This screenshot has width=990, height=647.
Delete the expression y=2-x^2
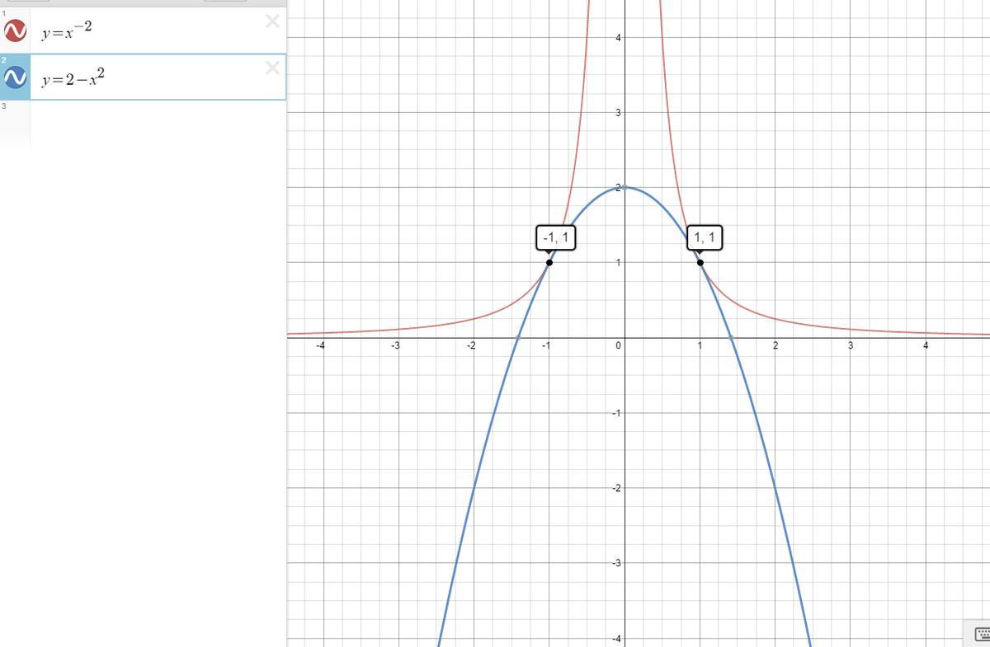pyautogui.click(x=272, y=68)
